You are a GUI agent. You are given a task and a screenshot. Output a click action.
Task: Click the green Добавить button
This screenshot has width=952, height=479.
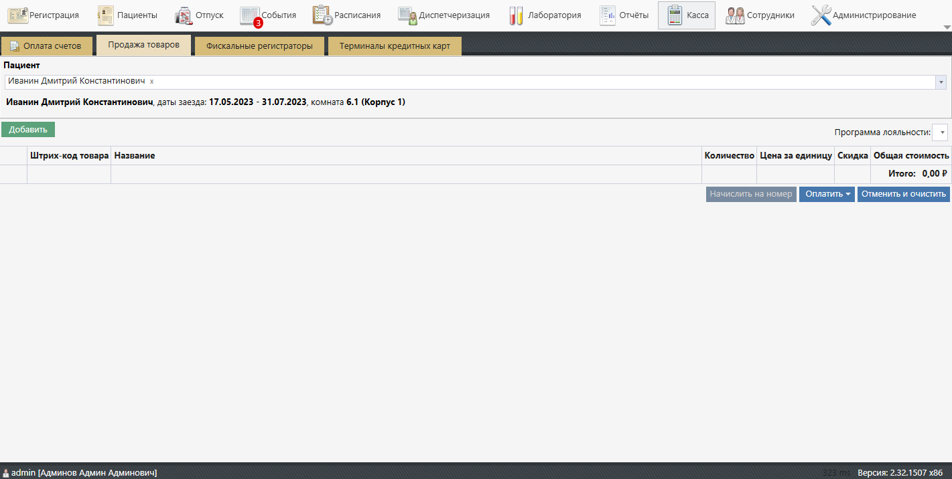click(x=28, y=130)
